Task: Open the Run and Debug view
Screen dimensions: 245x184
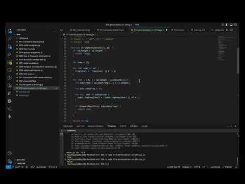Action: [10, 55]
